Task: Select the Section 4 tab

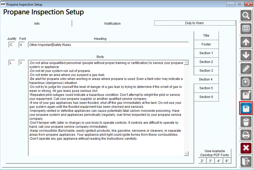Action: coord(206,79)
